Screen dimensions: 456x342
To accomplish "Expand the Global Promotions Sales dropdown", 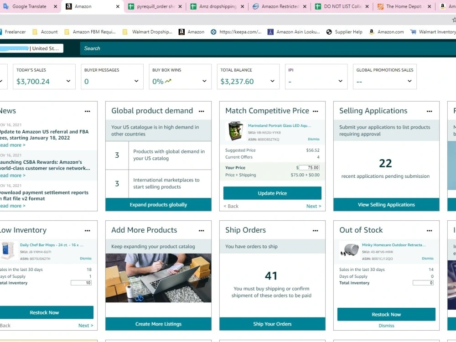I will click(409, 81).
